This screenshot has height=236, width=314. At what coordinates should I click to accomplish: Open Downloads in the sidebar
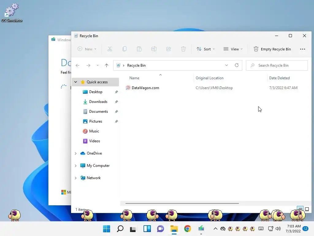tap(98, 101)
